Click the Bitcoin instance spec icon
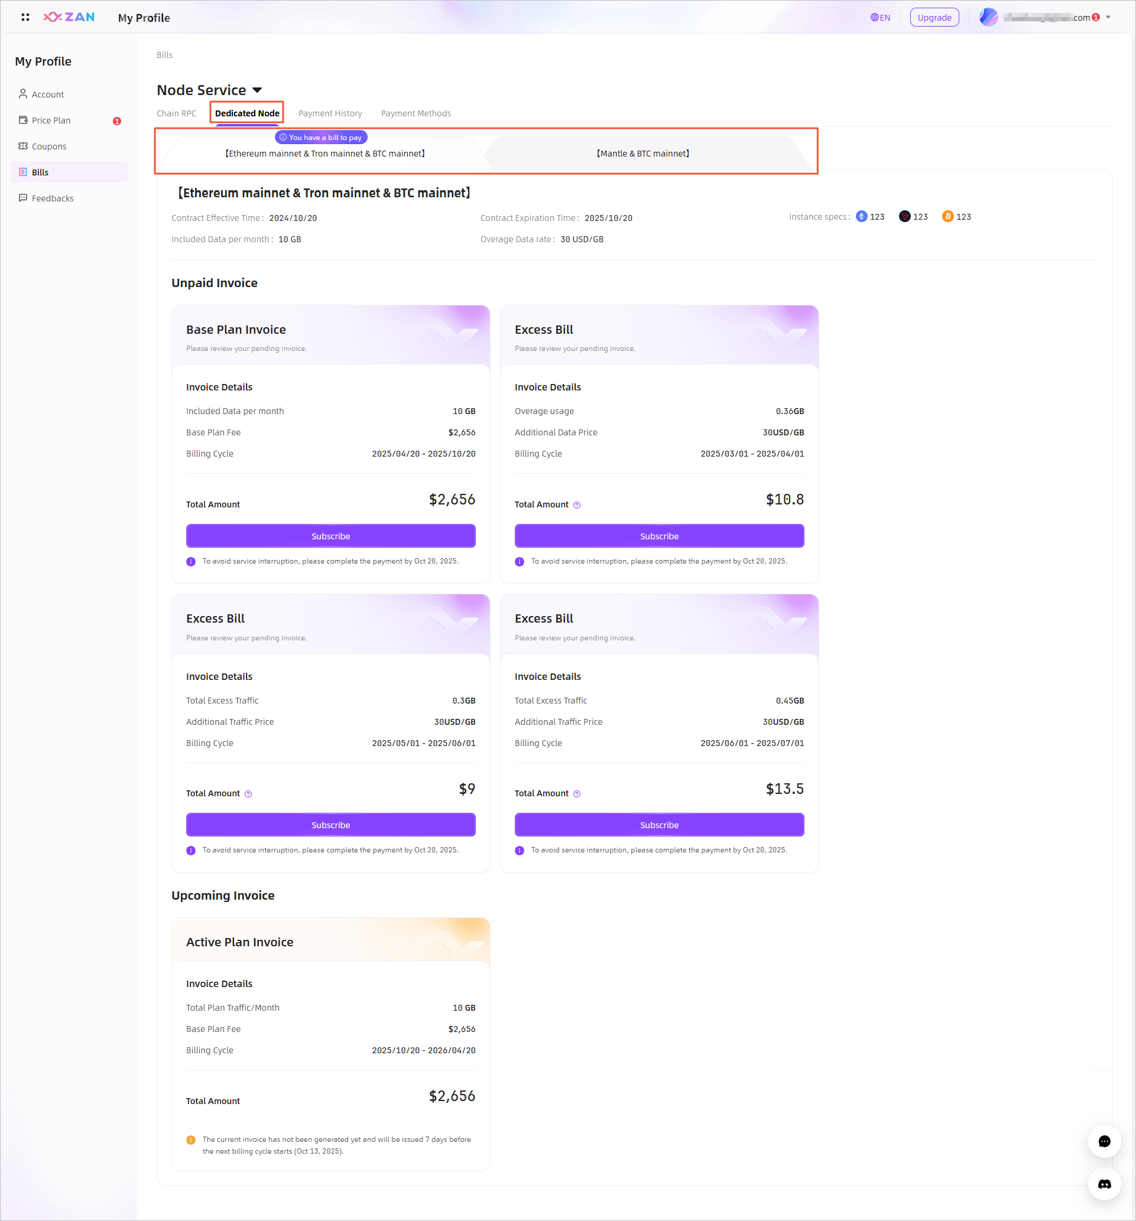 tap(947, 216)
